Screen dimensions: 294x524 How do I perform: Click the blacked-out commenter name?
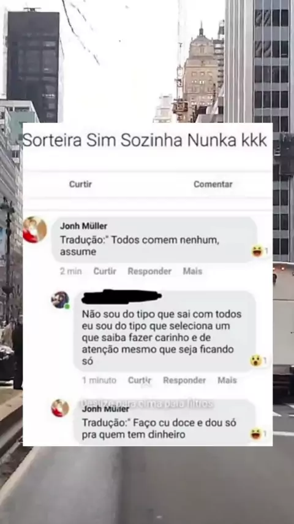121,297
